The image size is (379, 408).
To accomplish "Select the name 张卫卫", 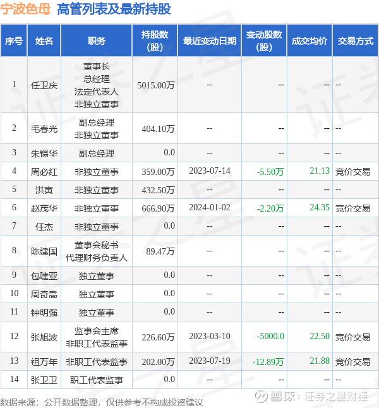I will 44,380.
